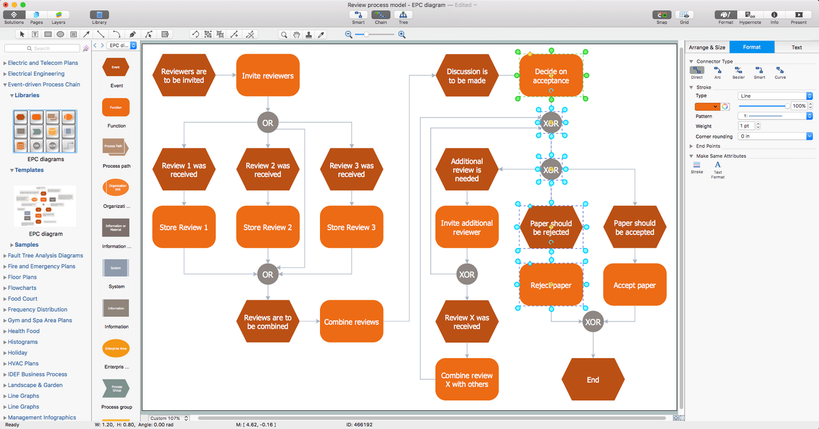The width and height of the screenshot is (819, 429).
Task: Click the stroke Weight stepper
Action: [758, 126]
